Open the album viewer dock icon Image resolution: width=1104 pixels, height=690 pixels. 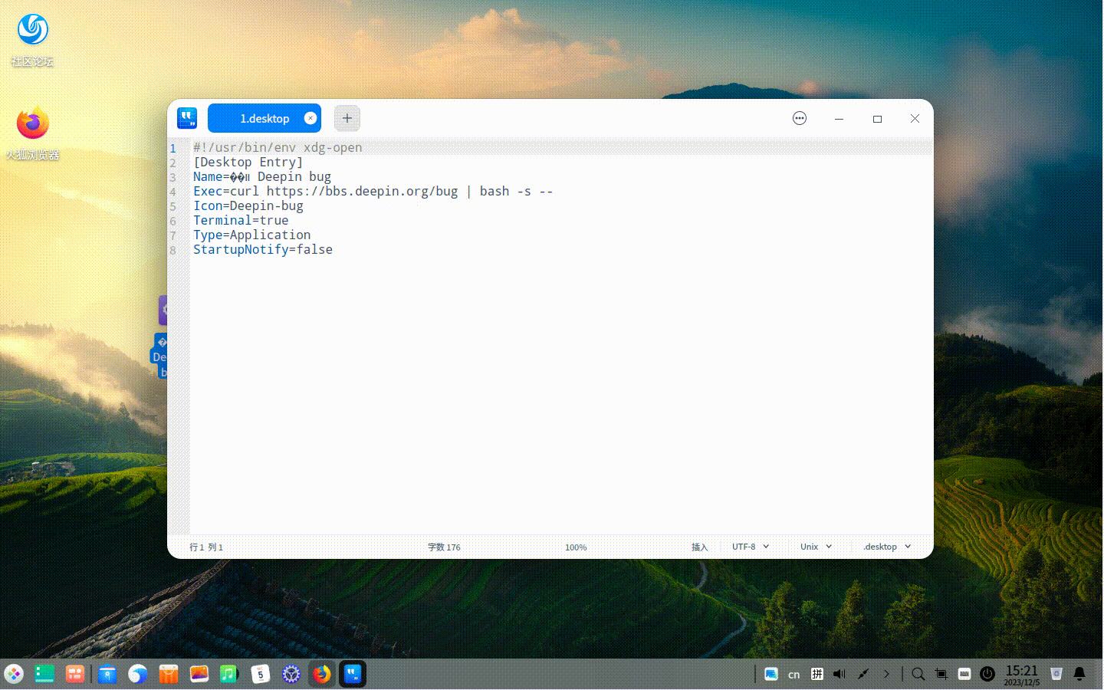tap(199, 674)
